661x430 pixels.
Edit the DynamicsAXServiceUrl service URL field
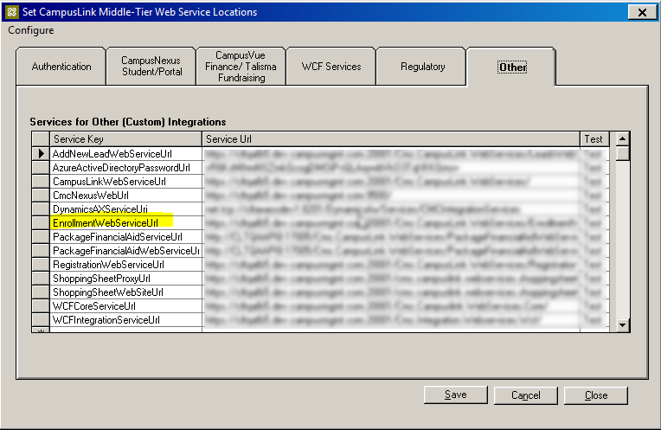pos(390,209)
